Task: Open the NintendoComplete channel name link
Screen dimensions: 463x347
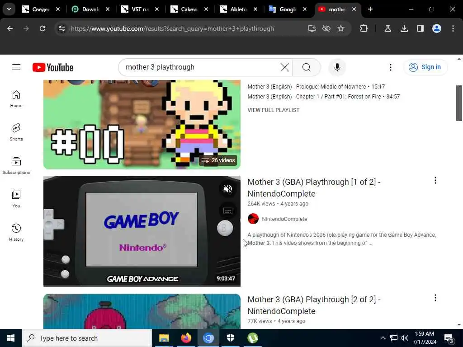Action: coord(284,219)
